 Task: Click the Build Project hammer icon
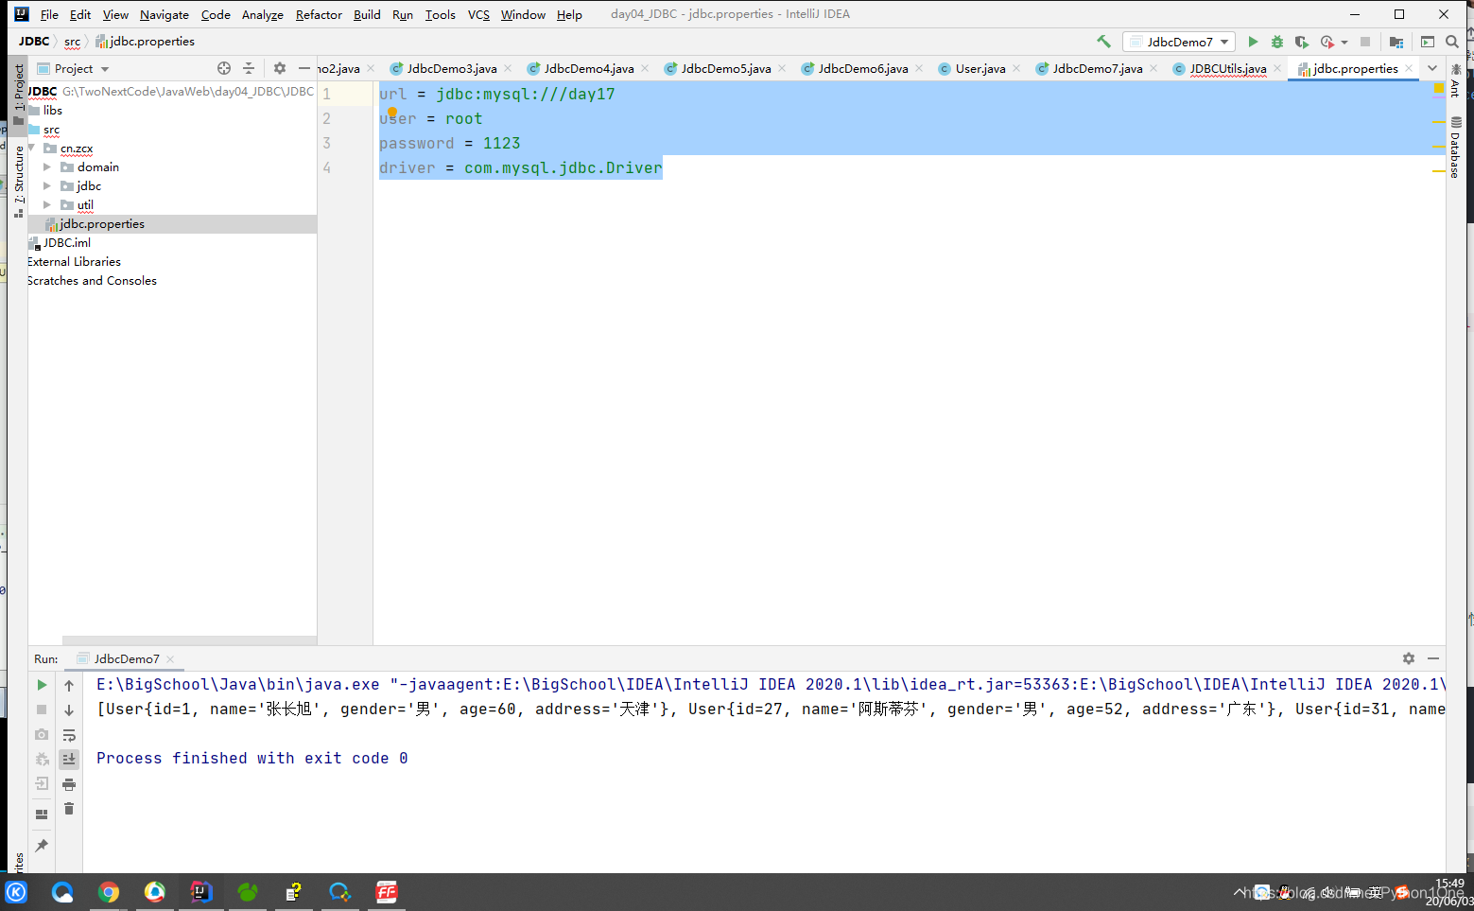click(1103, 42)
